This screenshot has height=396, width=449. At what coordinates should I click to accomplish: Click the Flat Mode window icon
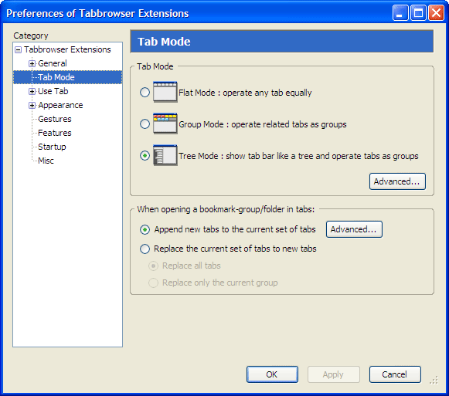165,92
